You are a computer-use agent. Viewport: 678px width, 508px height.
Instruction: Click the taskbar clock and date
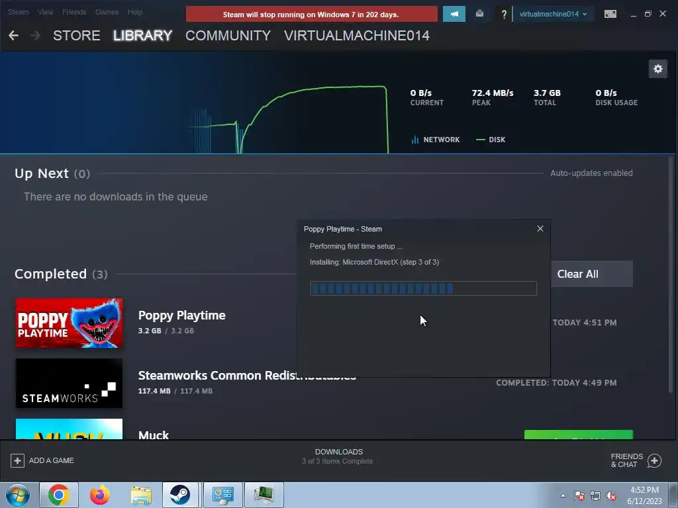coord(644,495)
